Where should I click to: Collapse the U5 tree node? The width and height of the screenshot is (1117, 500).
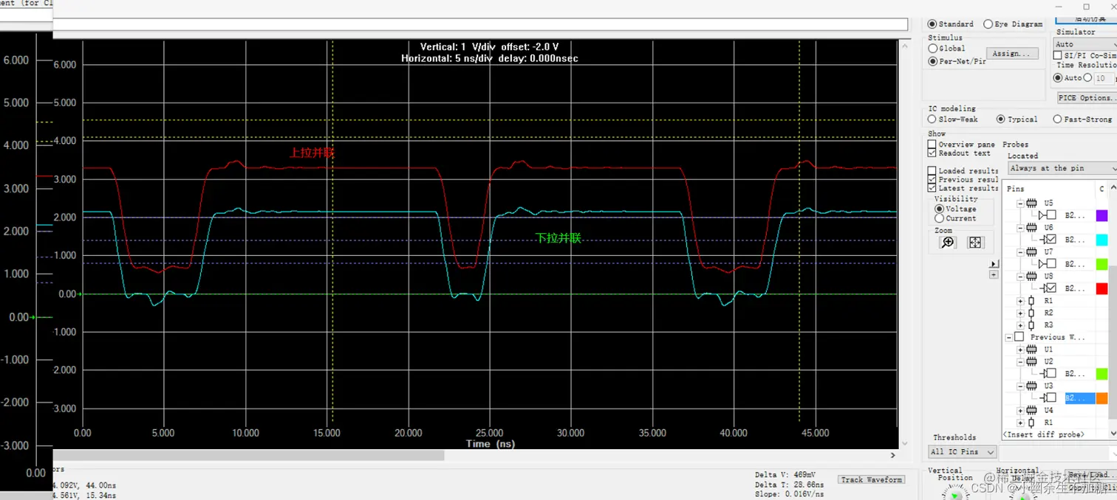click(x=1021, y=203)
